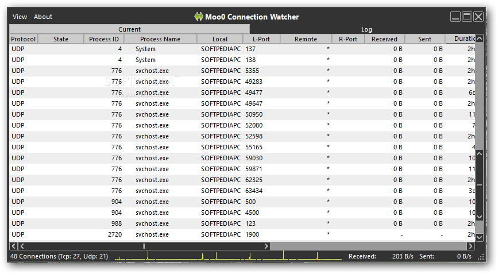Switch to the Current tab
Viewport: 498px width, 274px height.
tap(130, 29)
